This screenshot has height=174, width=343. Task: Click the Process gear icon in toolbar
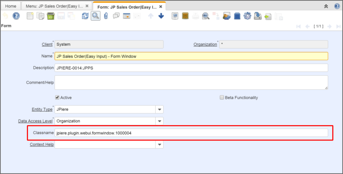tap(247, 16)
